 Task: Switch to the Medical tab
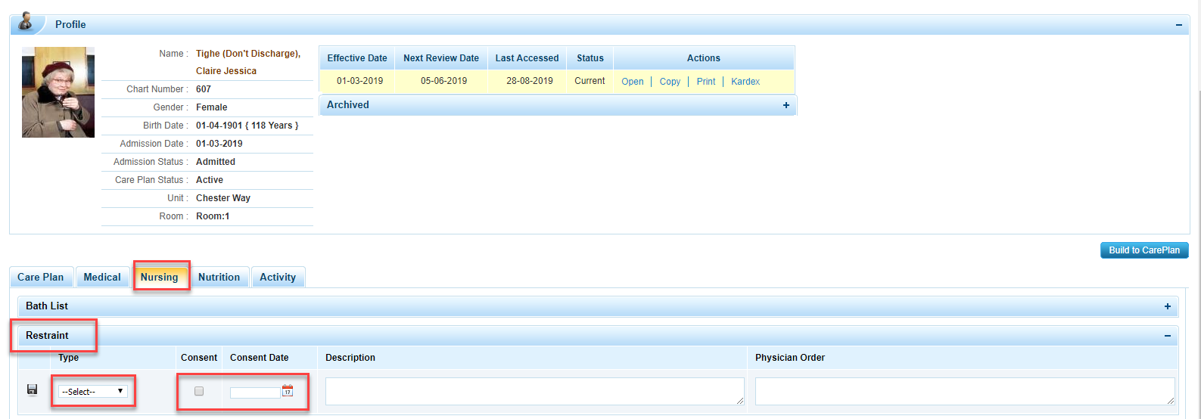pyautogui.click(x=102, y=278)
